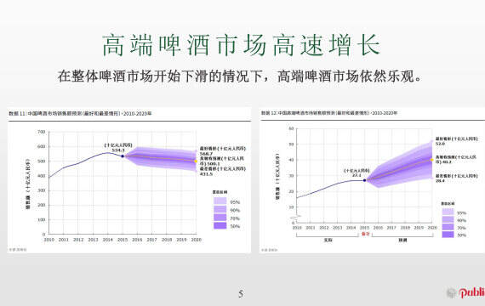Click the 400 y-axis tick in figure 11
The image size is (485, 306).
click(42, 176)
